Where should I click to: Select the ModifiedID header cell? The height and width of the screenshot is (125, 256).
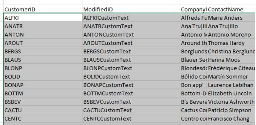tap(131, 9)
